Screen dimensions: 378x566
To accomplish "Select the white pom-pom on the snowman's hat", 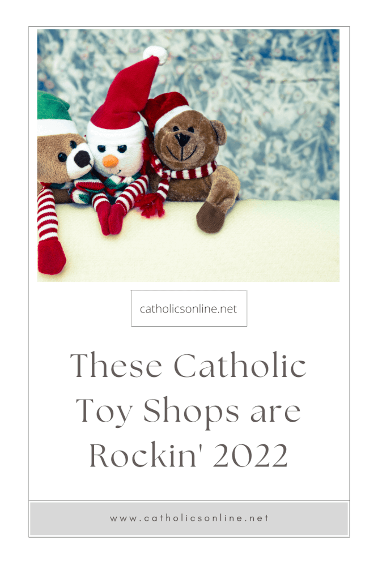I will (155, 55).
